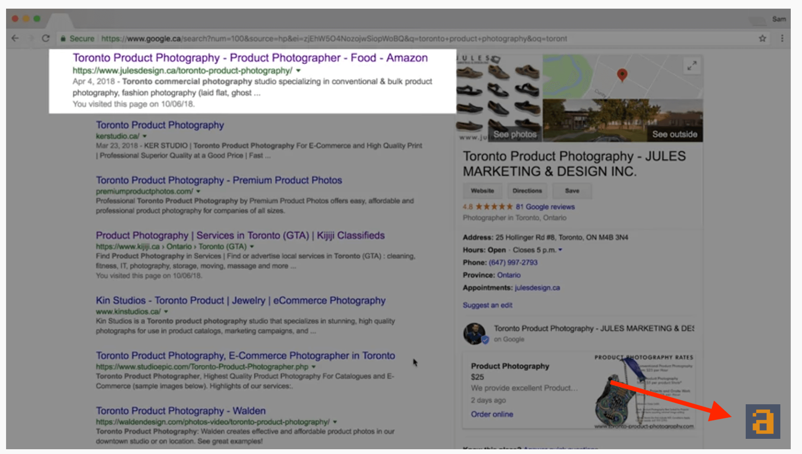Click the browser back arrow
This screenshot has height=454, width=802.
15,38
